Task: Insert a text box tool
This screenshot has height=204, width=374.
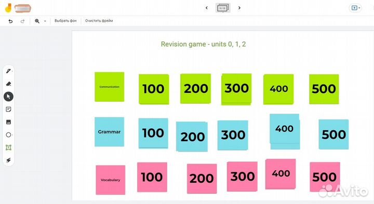Action: tap(8, 147)
